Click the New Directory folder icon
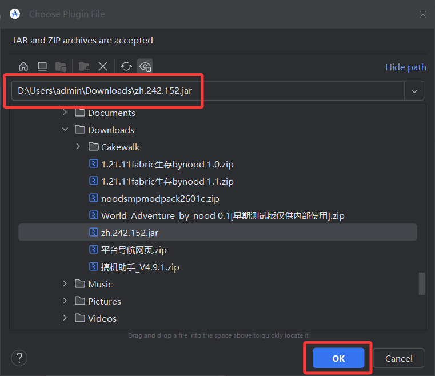The height and width of the screenshot is (376, 435). click(x=84, y=67)
